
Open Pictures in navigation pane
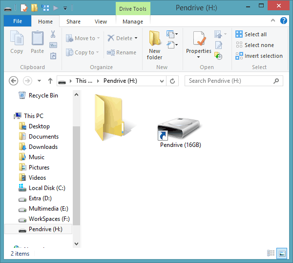[x=34, y=167]
